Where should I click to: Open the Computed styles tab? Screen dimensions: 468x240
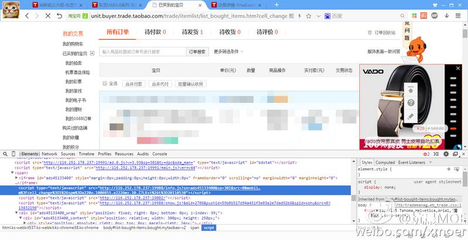tap(385, 162)
